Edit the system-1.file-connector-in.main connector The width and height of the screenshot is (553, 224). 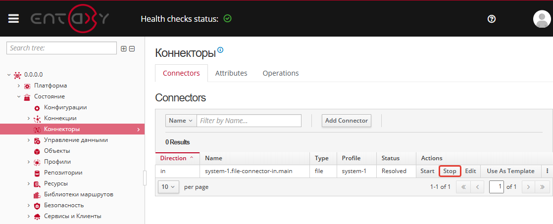470,171
